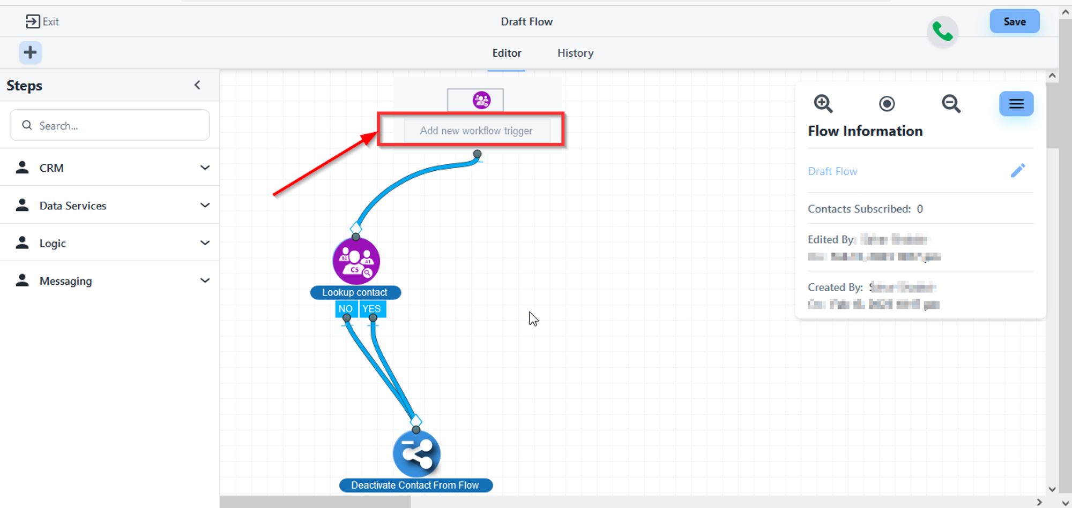Click the Logic person icon
This screenshot has width=1072, height=508.
point(22,242)
